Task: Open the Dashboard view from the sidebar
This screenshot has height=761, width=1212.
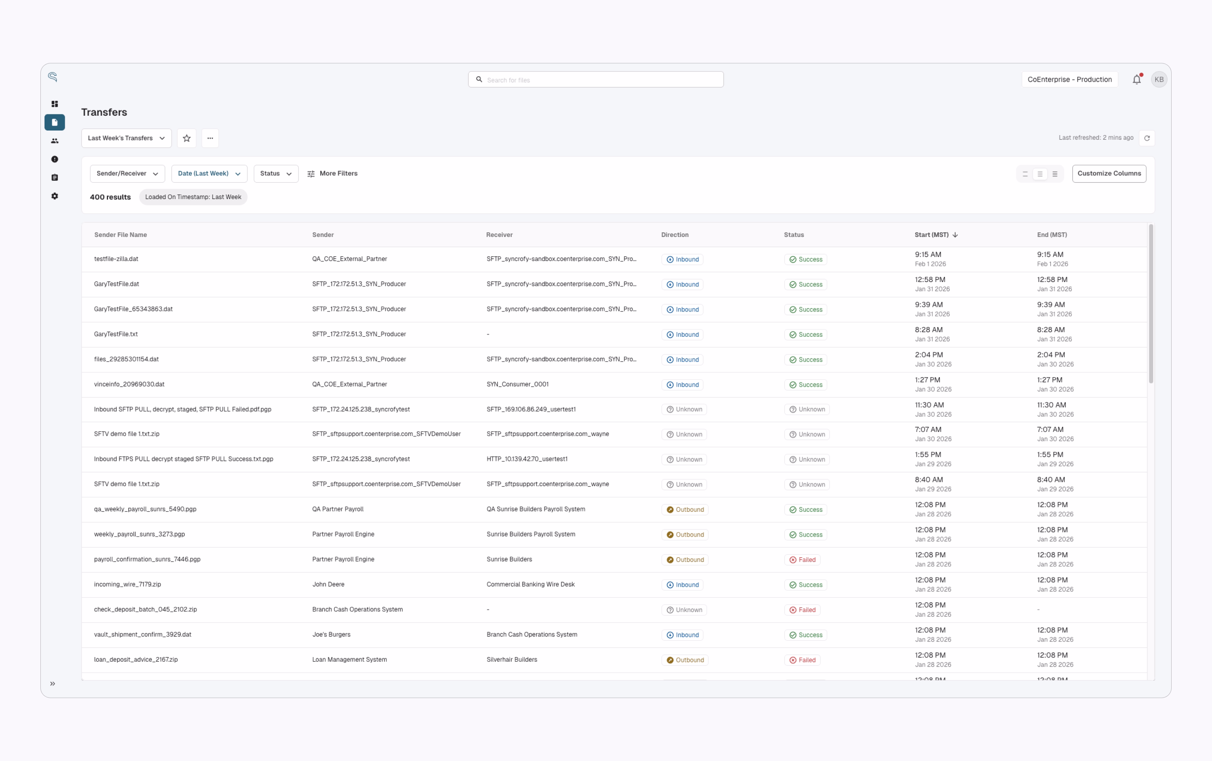Action: pos(54,104)
